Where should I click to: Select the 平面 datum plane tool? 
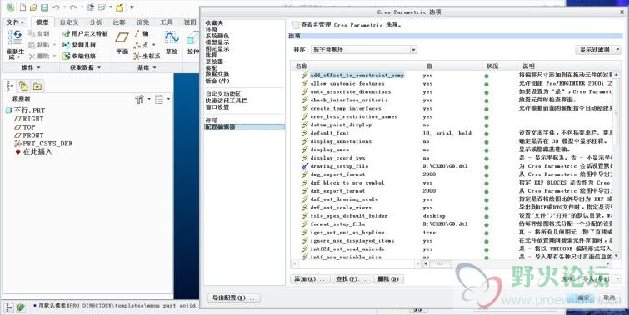122,43
